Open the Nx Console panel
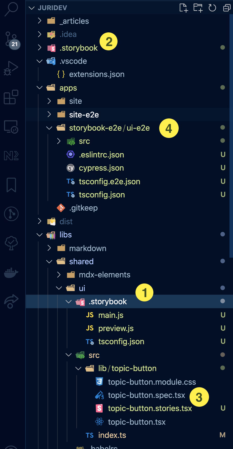 click(11, 155)
